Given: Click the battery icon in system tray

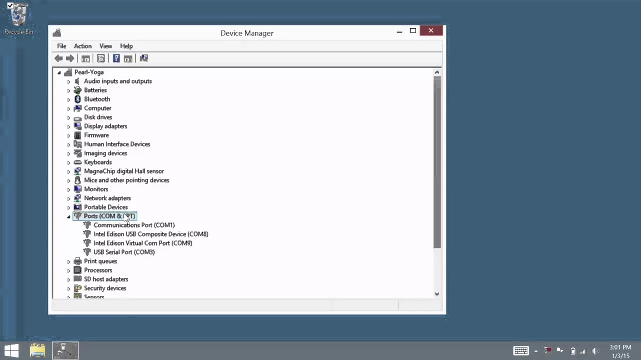Looking at the screenshot, I should 573,351.
